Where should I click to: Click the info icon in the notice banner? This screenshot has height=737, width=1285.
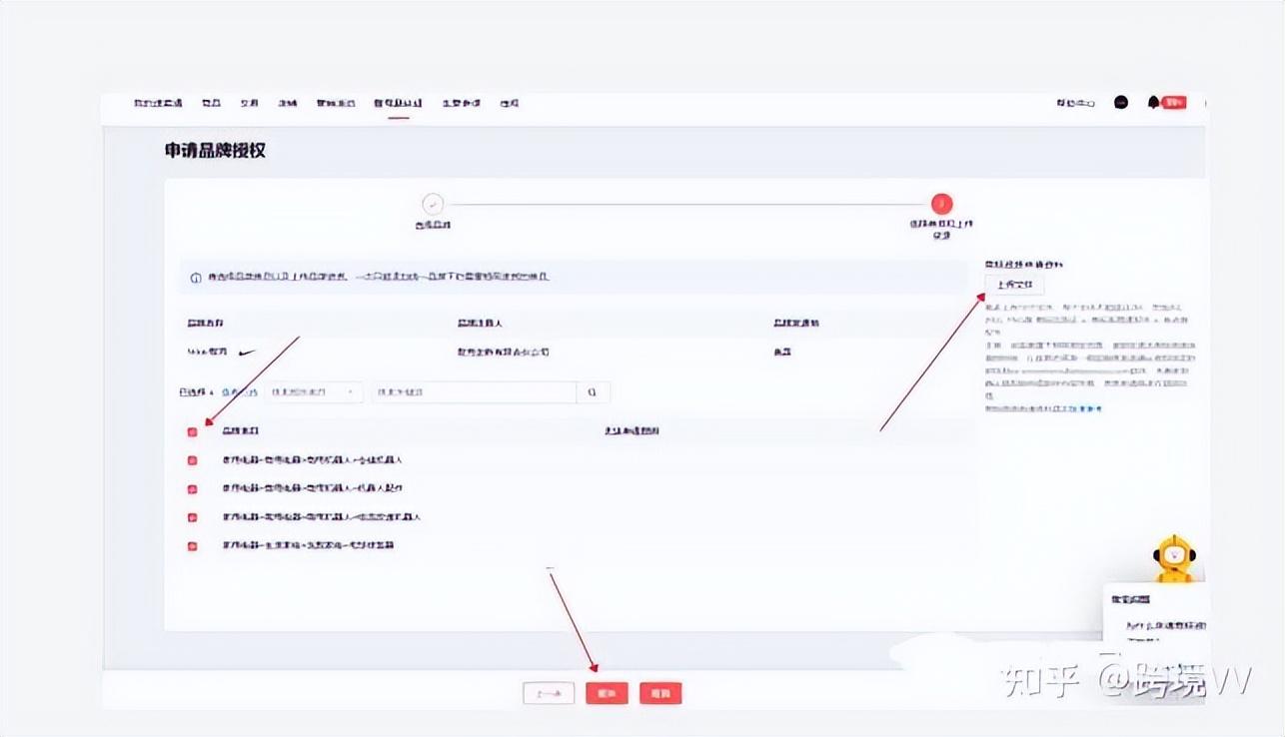196,277
